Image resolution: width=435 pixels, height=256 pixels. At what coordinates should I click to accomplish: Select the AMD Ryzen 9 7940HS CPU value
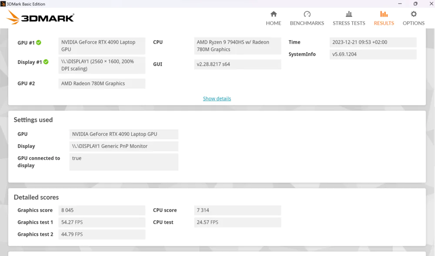[238, 46]
